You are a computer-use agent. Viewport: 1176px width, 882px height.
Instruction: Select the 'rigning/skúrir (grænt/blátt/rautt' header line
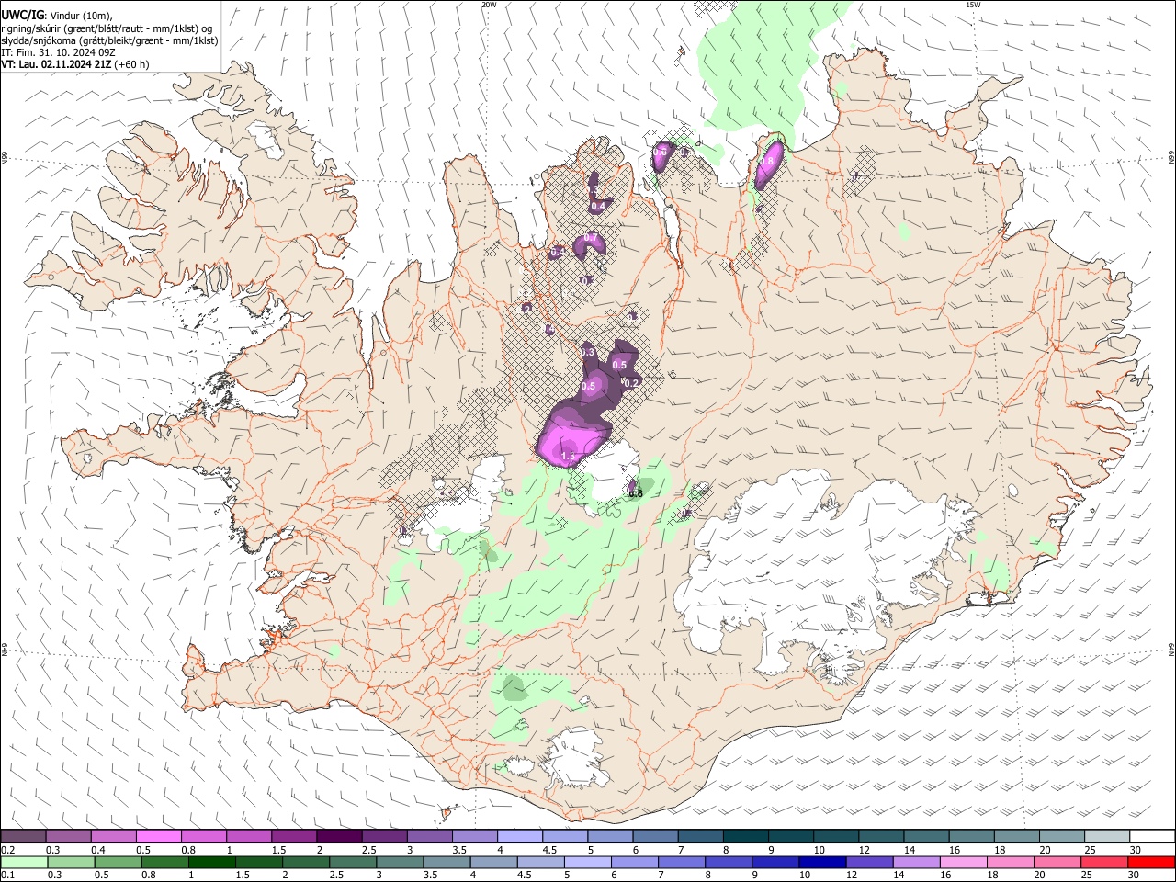tap(107, 28)
